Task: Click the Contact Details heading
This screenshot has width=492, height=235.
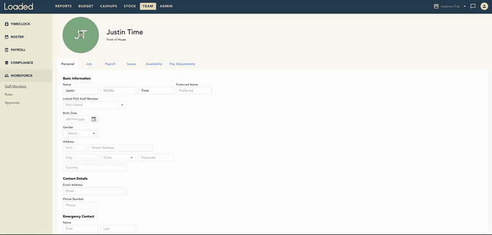Action: click(75, 179)
